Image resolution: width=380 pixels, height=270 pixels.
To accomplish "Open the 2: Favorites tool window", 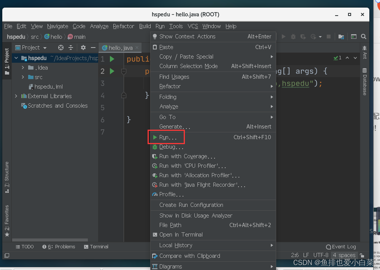I will pos(7,221).
